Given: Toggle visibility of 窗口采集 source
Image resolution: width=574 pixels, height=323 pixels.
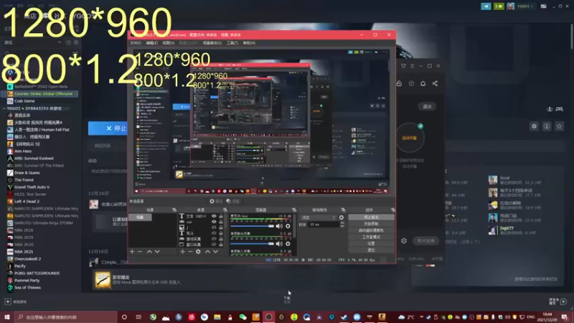Looking at the screenshot, I should [214, 244].
